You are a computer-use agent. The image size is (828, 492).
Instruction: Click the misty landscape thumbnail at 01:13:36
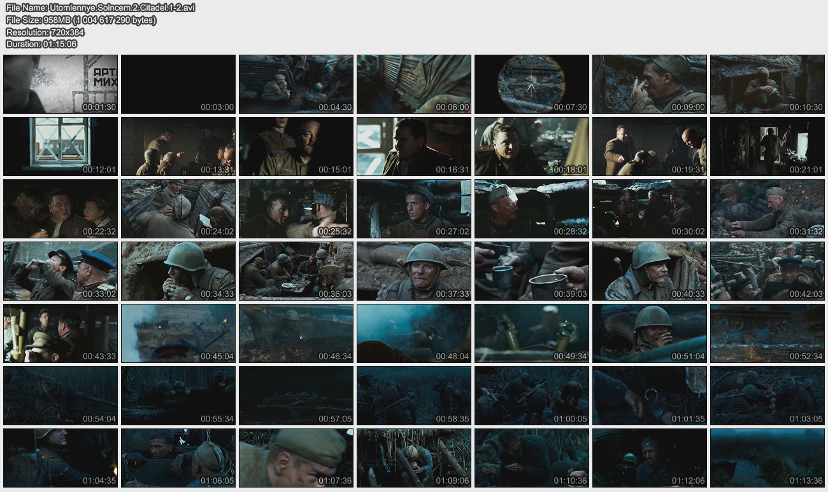click(x=767, y=458)
